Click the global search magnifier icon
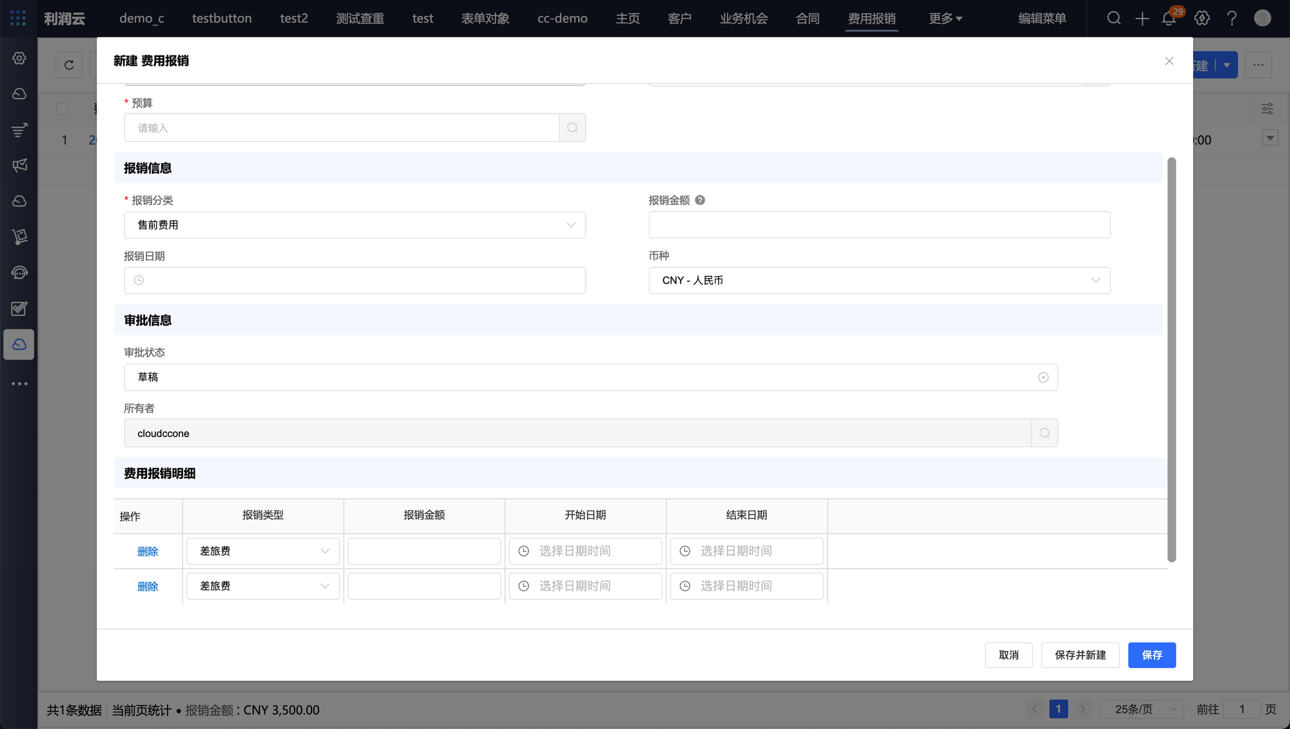This screenshot has width=1290, height=729. (x=1114, y=19)
